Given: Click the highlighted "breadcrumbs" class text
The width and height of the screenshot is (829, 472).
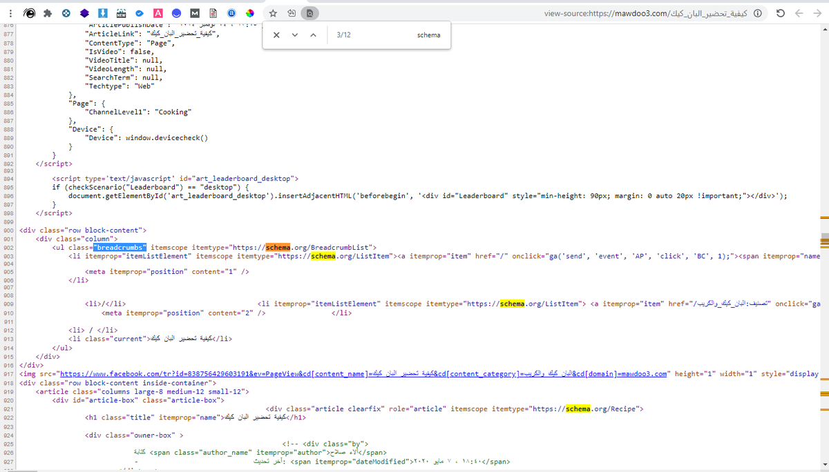Looking at the screenshot, I should (x=120, y=247).
